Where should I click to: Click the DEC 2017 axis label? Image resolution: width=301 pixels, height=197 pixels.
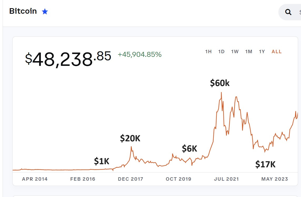[x=131, y=179]
